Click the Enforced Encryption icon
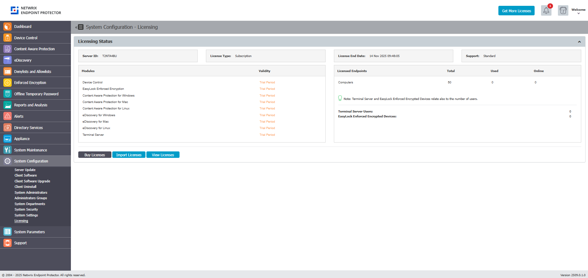588x278 pixels. (7, 83)
